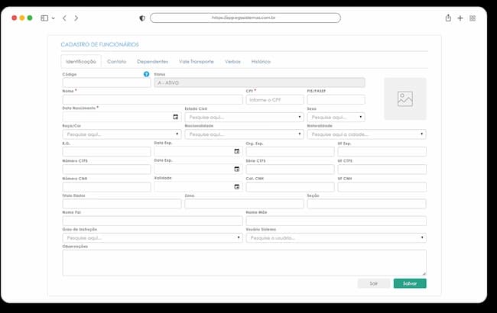This screenshot has height=313, width=497.
Task: Click the Código help question icon
Action: coord(146,74)
